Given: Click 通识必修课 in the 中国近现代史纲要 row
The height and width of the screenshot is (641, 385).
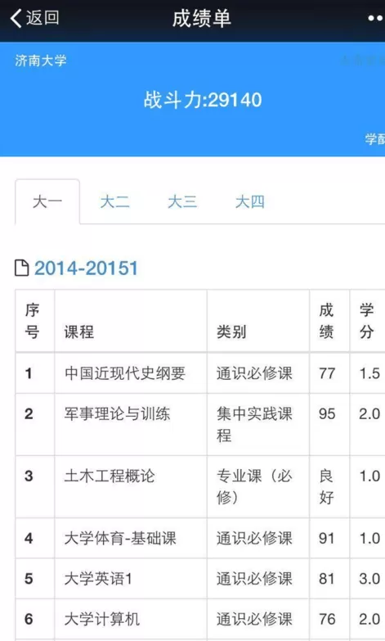Looking at the screenshot, I should (x=254, y=373).
